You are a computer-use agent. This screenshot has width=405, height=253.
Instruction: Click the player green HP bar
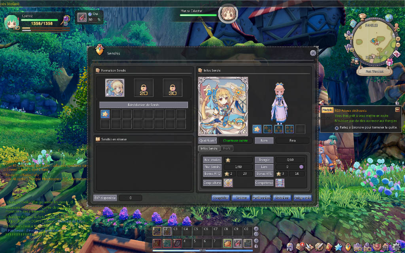pos(40,20)
